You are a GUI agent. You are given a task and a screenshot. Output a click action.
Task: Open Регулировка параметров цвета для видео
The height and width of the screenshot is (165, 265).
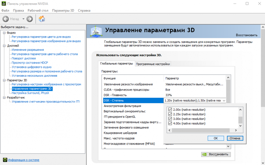pos(41,37)
